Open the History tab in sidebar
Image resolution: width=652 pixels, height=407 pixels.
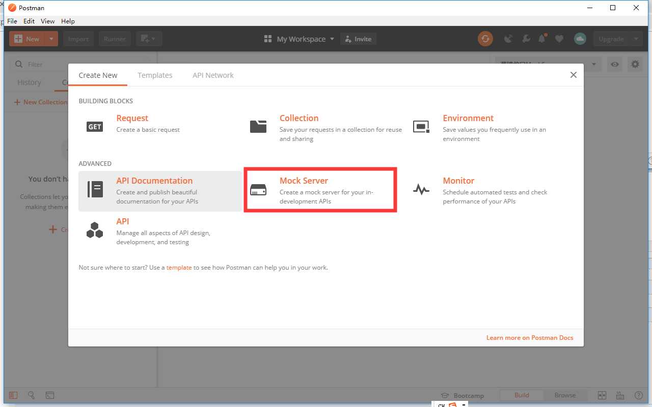coord(29,82)
